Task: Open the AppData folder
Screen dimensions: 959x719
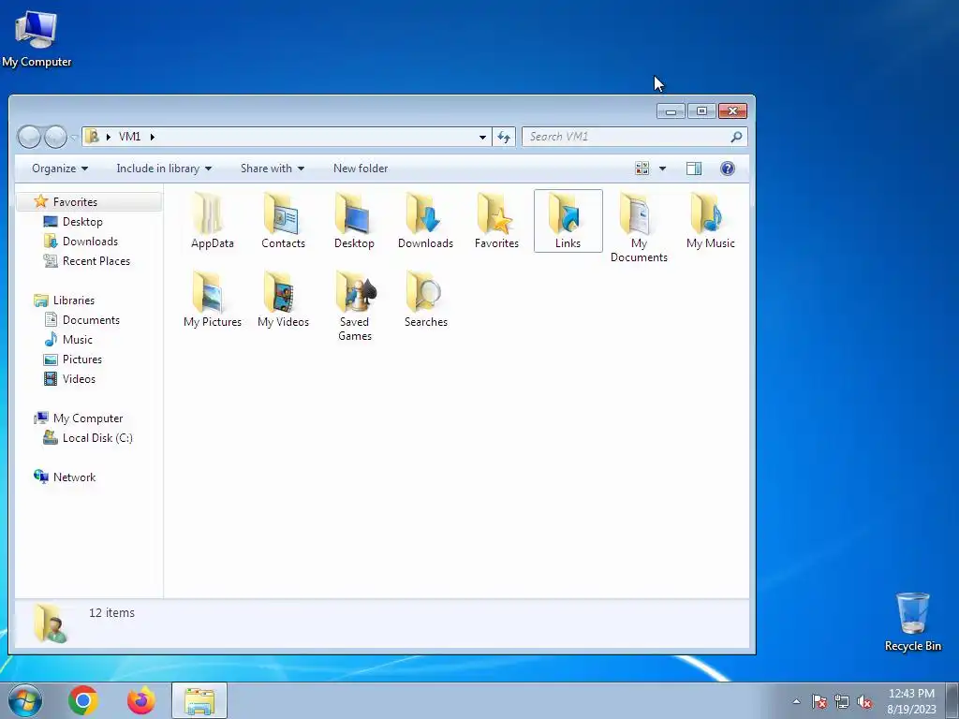Action: click(213, 221)
